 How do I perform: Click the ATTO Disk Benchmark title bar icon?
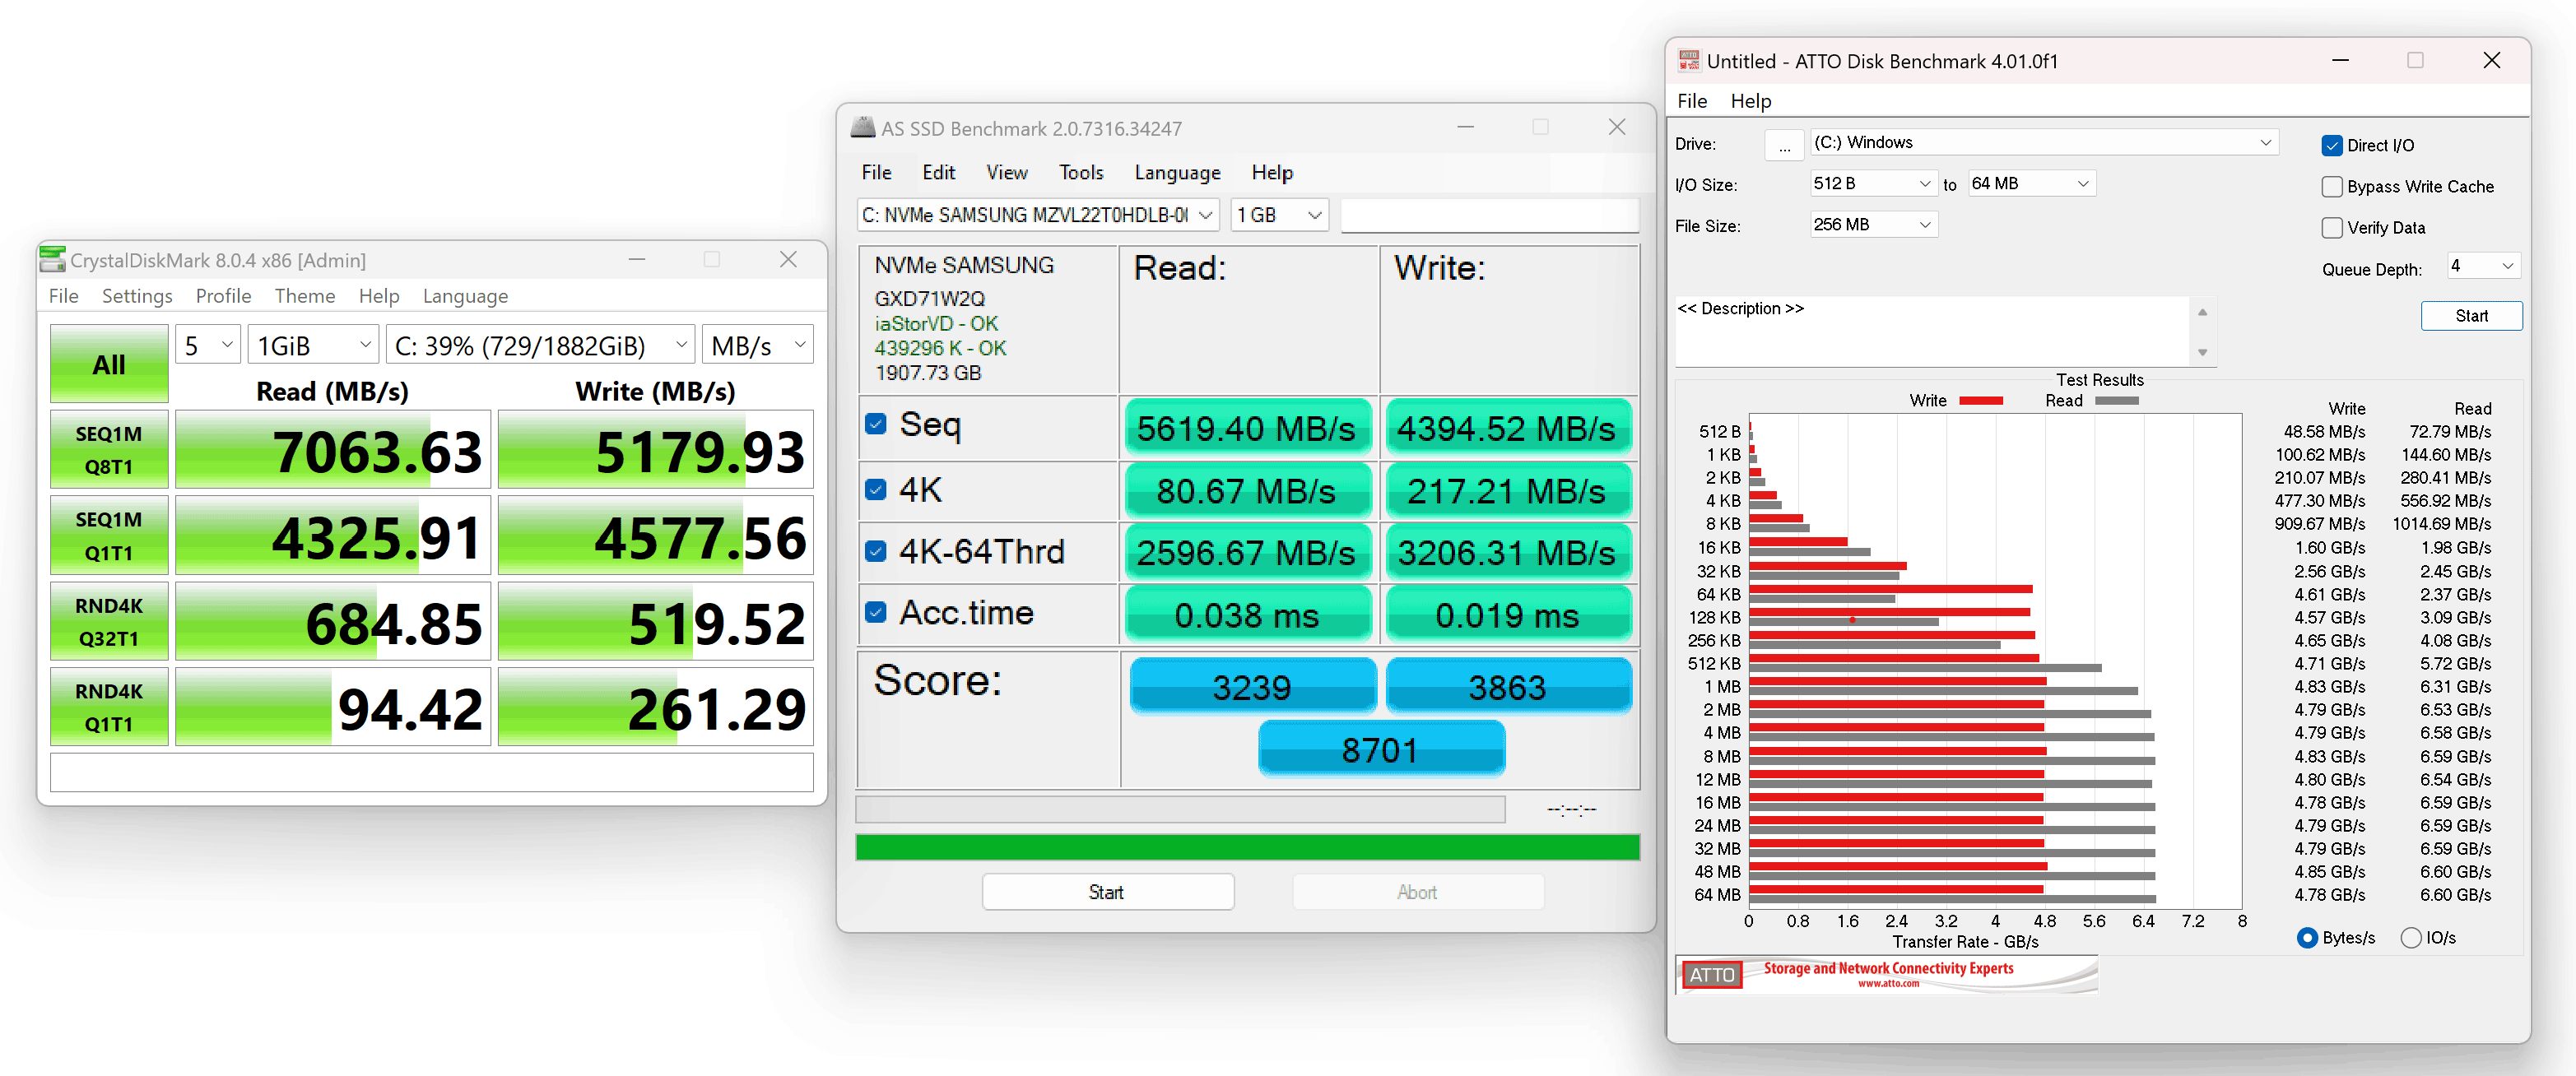click(1689, 61)
